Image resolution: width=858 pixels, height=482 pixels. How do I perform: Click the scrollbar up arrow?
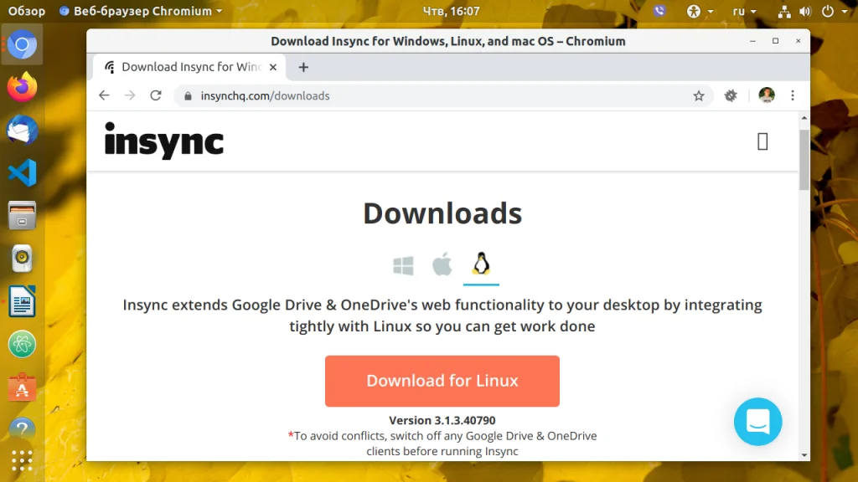(x=804, y=117)
